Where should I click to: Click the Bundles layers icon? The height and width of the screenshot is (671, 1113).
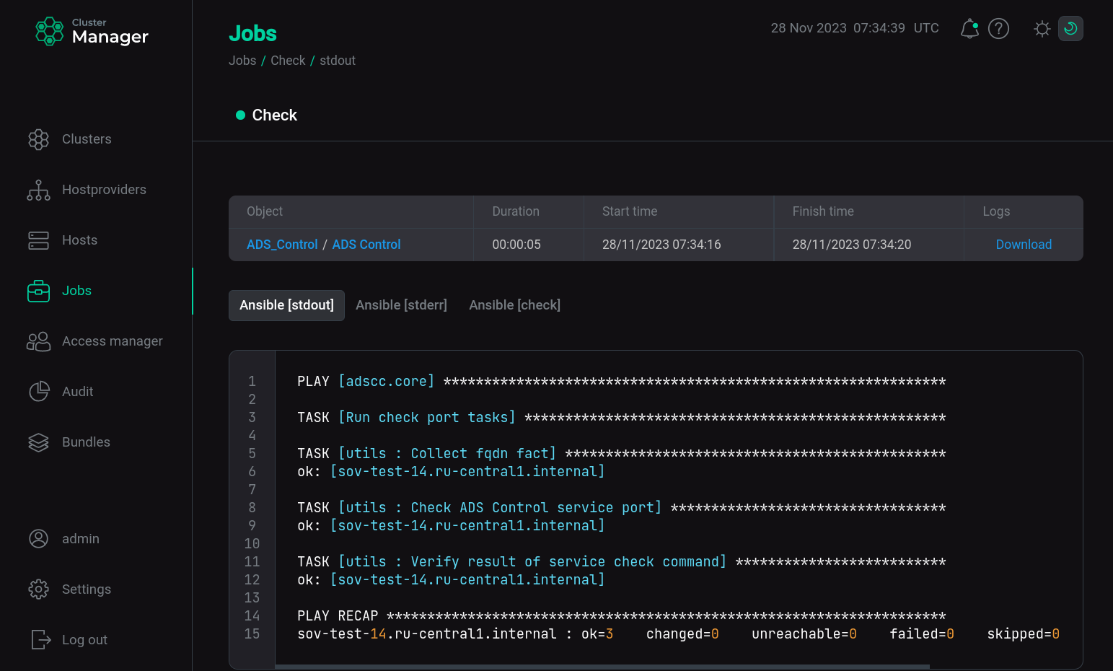[x=38, y=442]
